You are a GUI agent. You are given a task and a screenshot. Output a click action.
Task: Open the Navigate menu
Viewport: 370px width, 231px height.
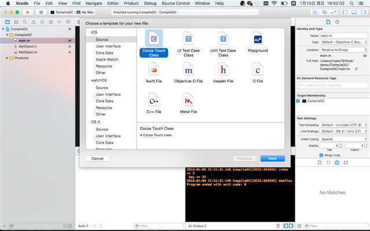94,3
